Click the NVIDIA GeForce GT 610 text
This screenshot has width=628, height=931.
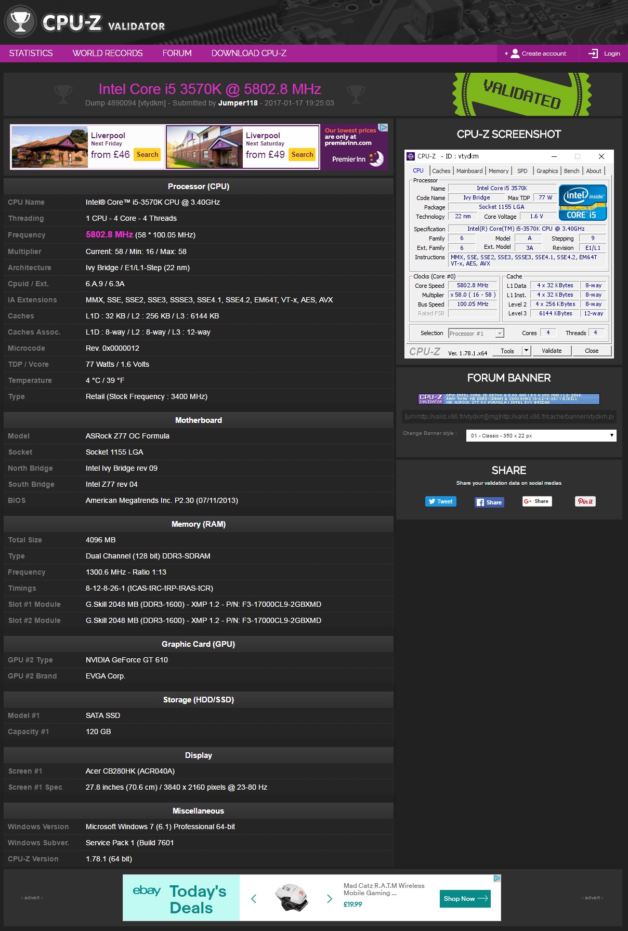[127, 660]
